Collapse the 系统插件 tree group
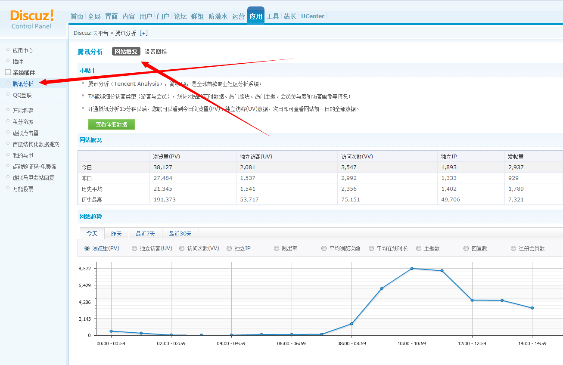563x365 pixels. [8, 72]
